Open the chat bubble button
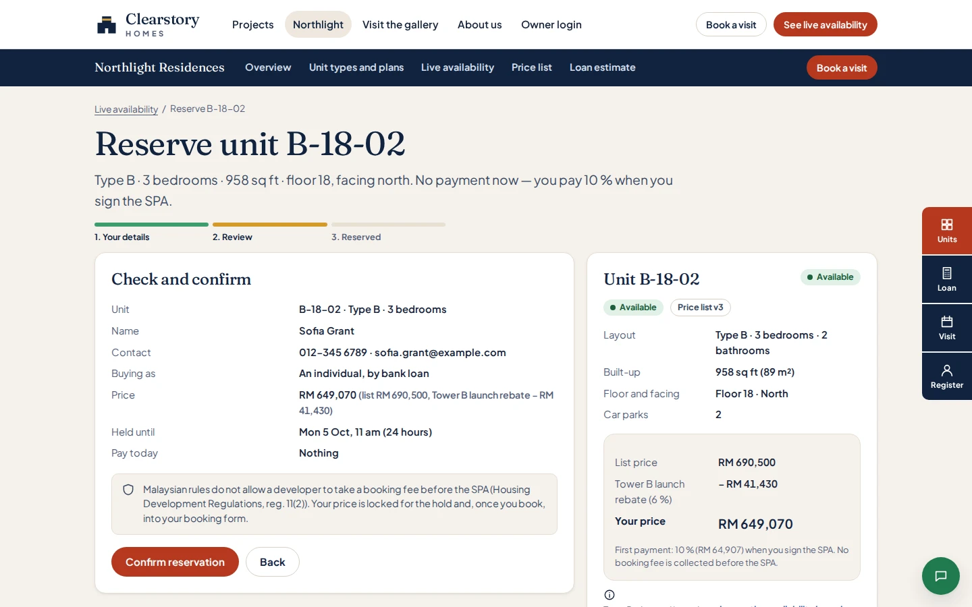The width and height of the screenshot is (972, 607). pyautogui.click(x=941, y=576)
